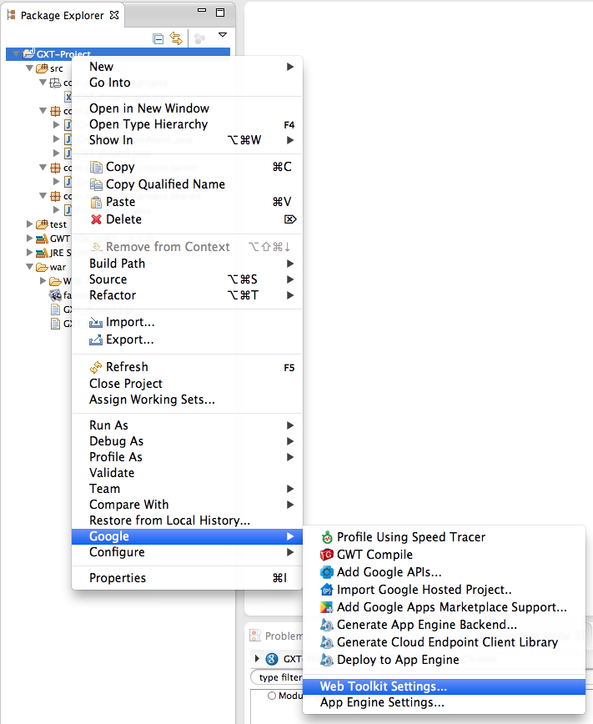
Task: Open the Refactor submenu
Action: pos(187,295)
